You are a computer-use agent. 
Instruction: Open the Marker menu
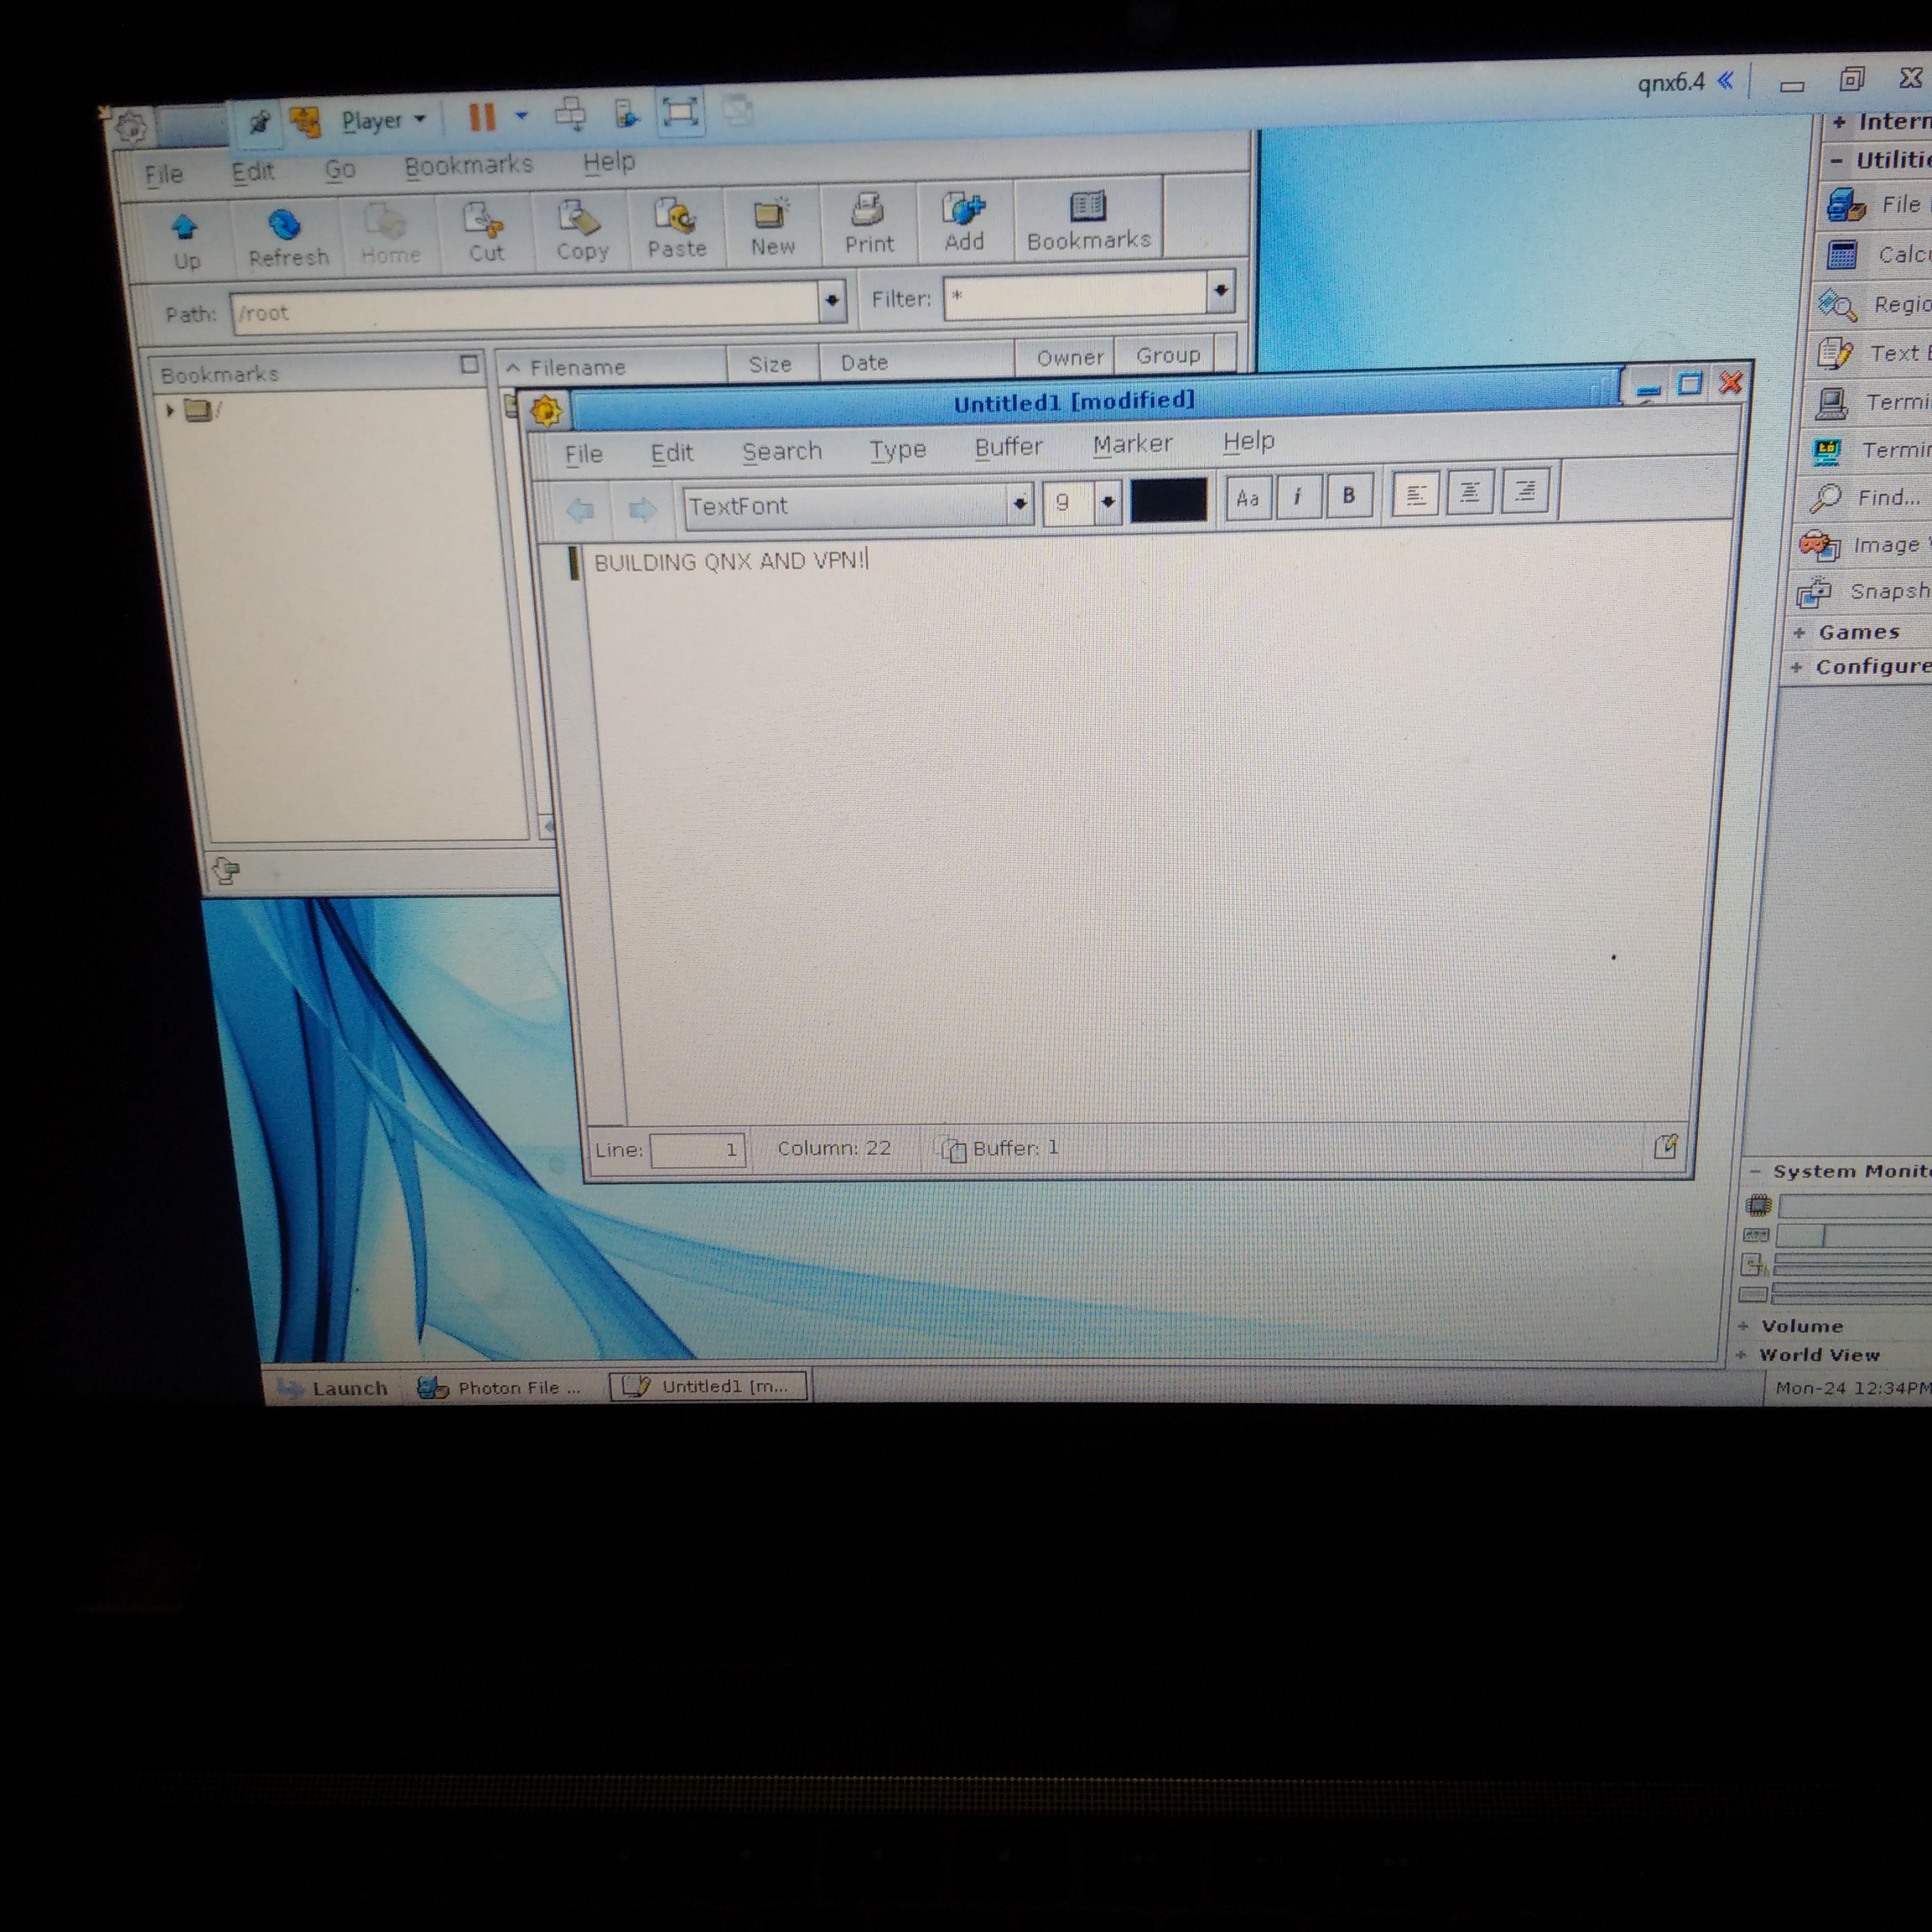pos(1132,444)
